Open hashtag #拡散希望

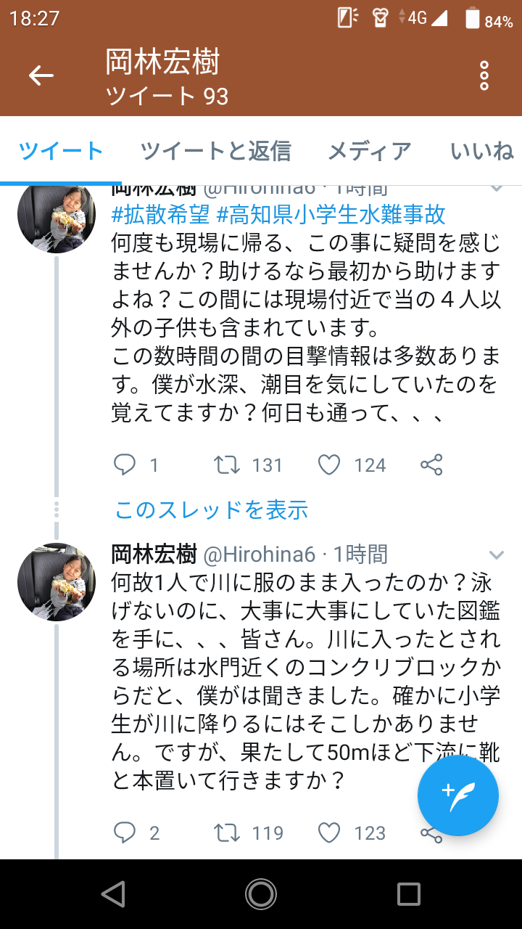161,214
